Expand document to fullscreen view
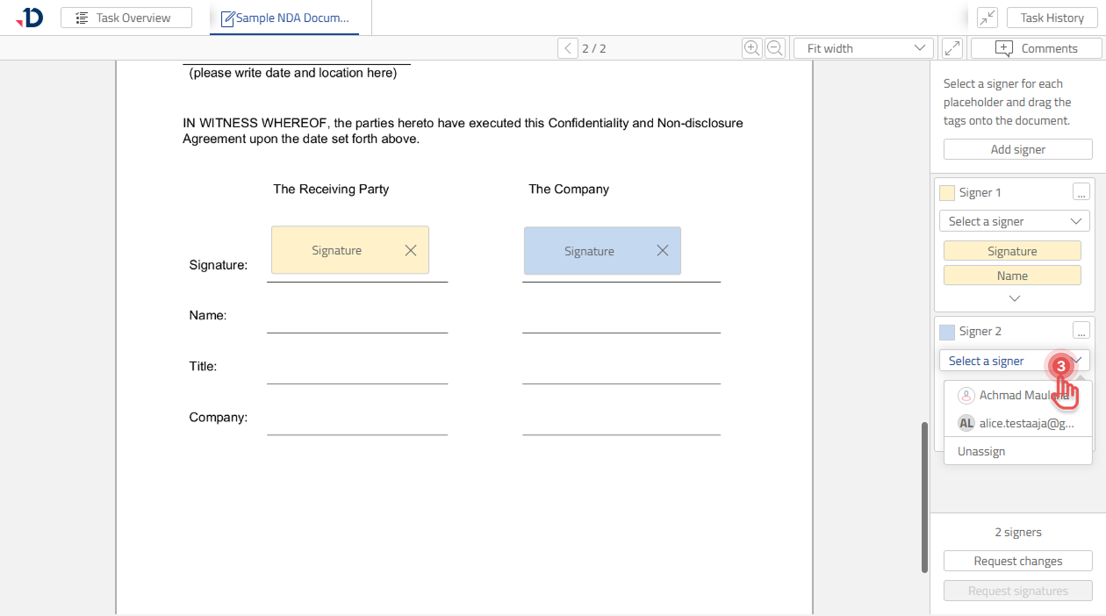Screen dimensions: 1106x616 coord(952,48)
